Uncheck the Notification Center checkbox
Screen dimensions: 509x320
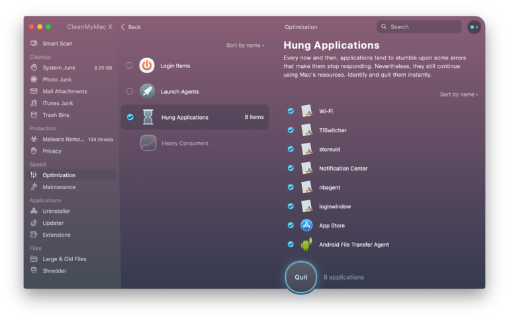point(291,168)
